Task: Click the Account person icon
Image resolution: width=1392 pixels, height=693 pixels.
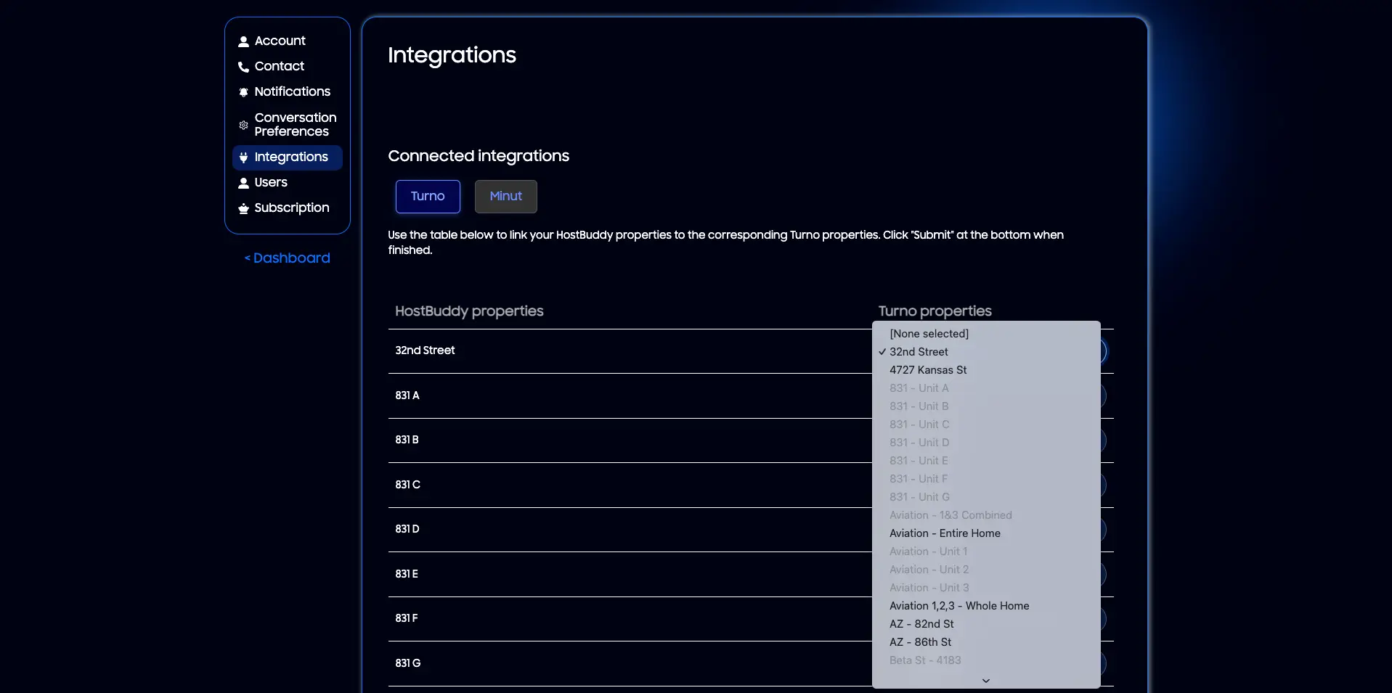Action: (x=243, y=41)
